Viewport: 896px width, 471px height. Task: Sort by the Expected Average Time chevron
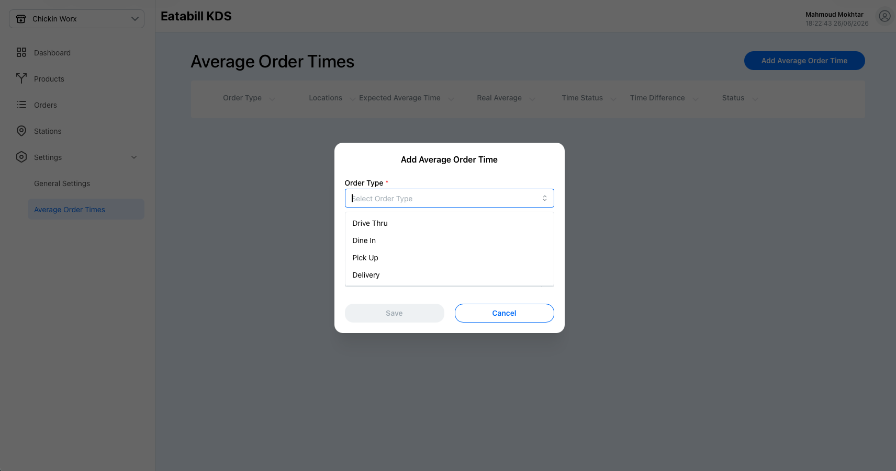451,99
